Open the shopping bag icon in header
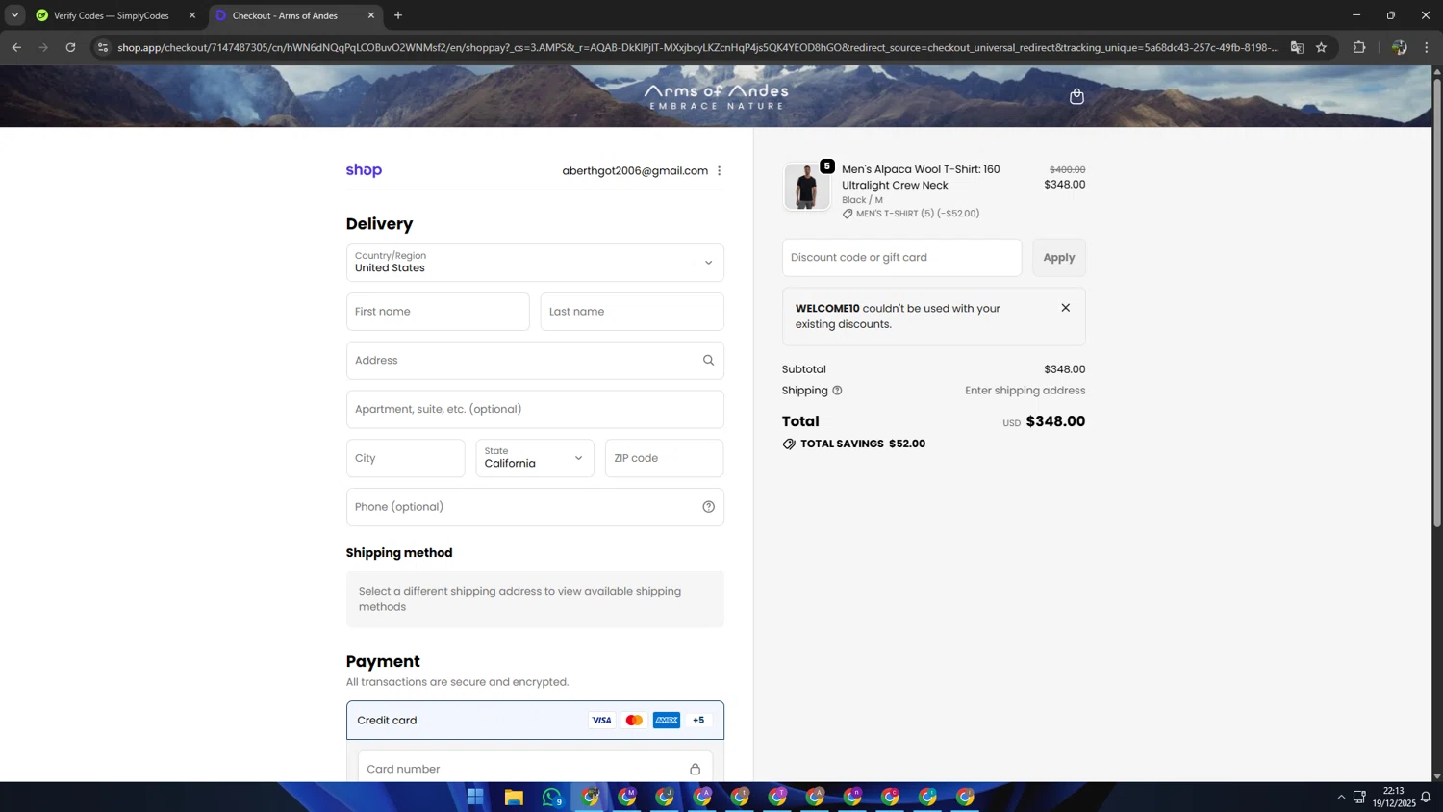Image resolution: width=1443 pixels, height=812 pixels. pos(1076,96)
